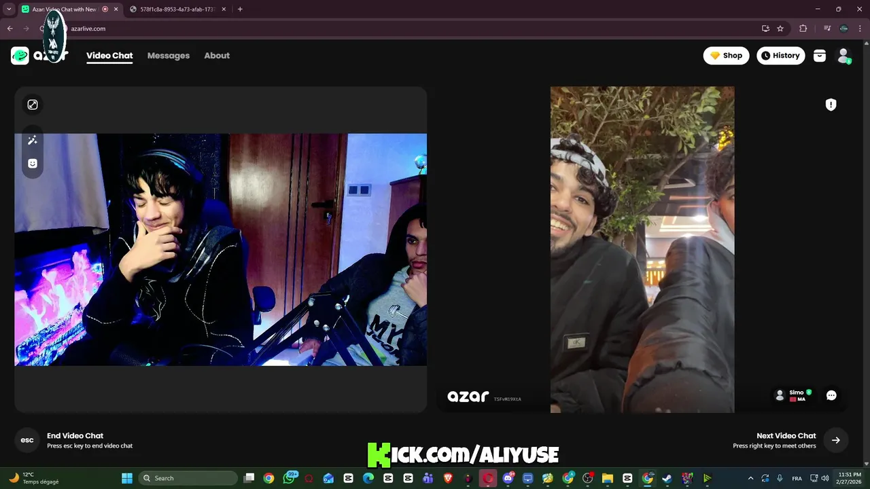Image resolution: width=870 pixels, height=489 pixels.
Task: Open a new browser tab
Action: tap(240, 10)
